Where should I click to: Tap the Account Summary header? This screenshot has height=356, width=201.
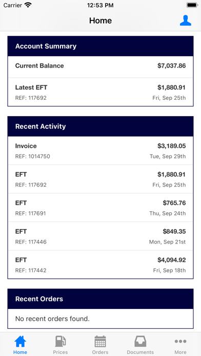click(x=100, y=46)
